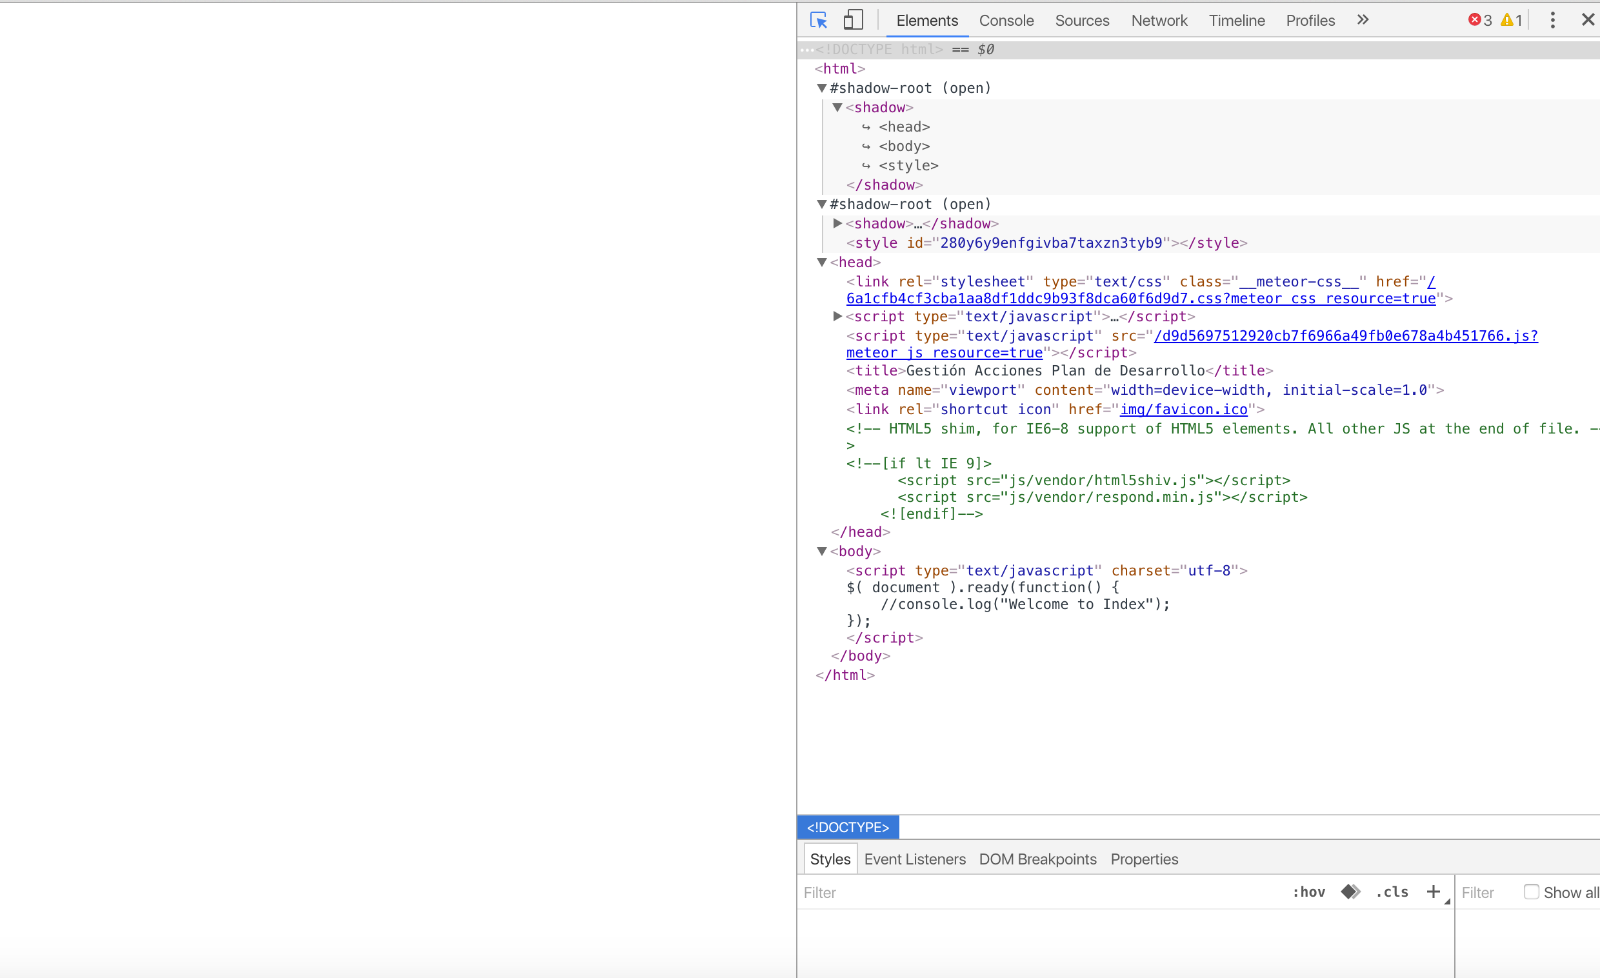This screenshot has width=1600, height=978.
Task: Select the HTML5 shim comment row
Action: click(x=1222, y=436)
